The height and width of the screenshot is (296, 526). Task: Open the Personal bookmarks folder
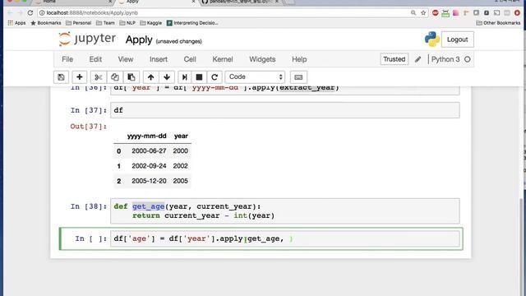79,23
